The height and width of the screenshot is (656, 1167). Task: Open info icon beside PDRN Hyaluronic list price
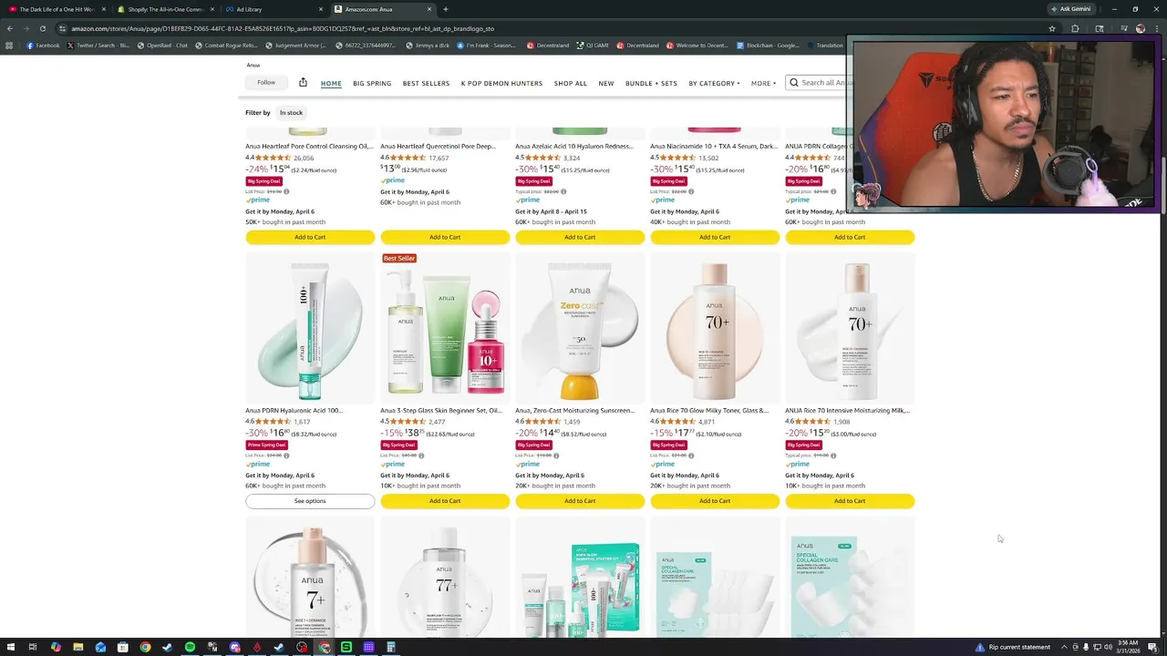click(x=286, y=455)
